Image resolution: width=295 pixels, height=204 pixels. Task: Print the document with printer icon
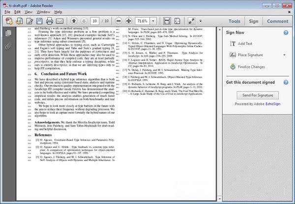pyautogui.click(x=50, y=21)
